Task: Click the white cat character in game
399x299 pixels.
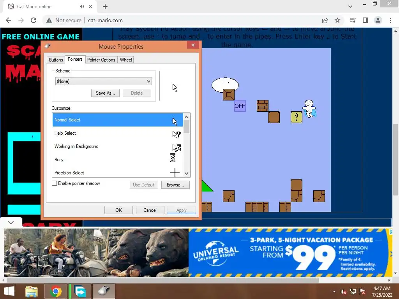Action: pyautogui.click(x=309, y=109)
